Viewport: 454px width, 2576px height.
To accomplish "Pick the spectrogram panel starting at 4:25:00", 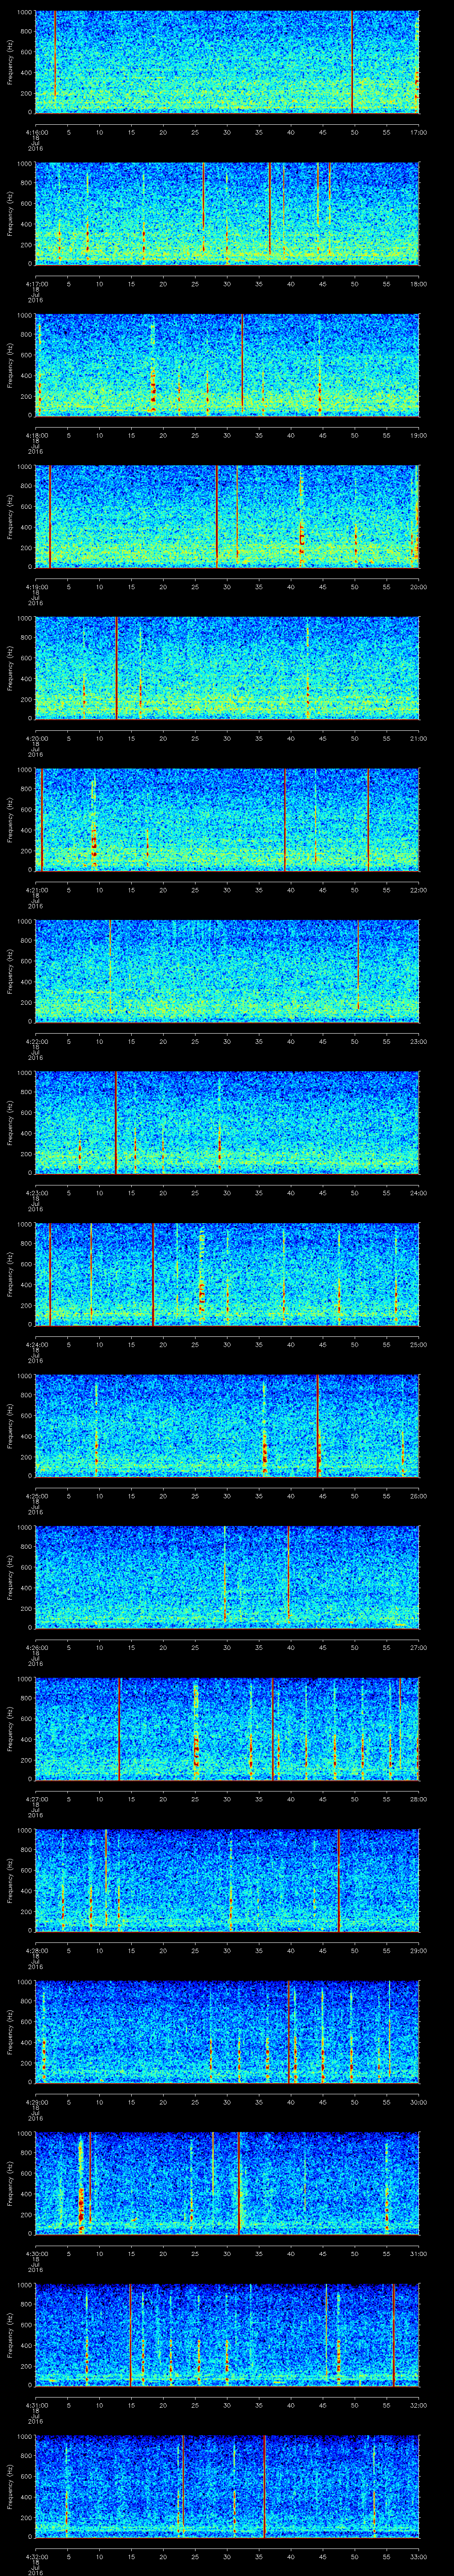I will click(227, 1426).
